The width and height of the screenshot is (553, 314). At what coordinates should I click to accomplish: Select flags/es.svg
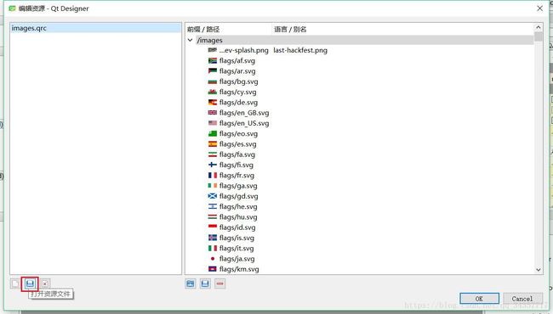click(237, 144)
